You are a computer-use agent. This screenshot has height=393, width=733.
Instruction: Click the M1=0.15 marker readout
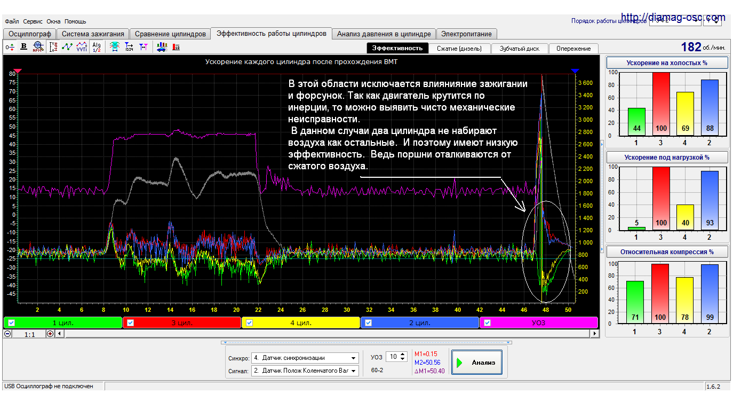pyautogui.click(x=426, y=354)
